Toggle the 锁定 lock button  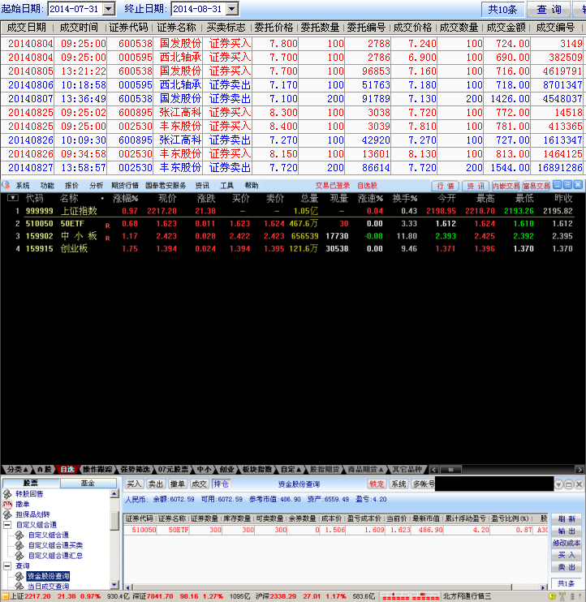click(377, 484)
